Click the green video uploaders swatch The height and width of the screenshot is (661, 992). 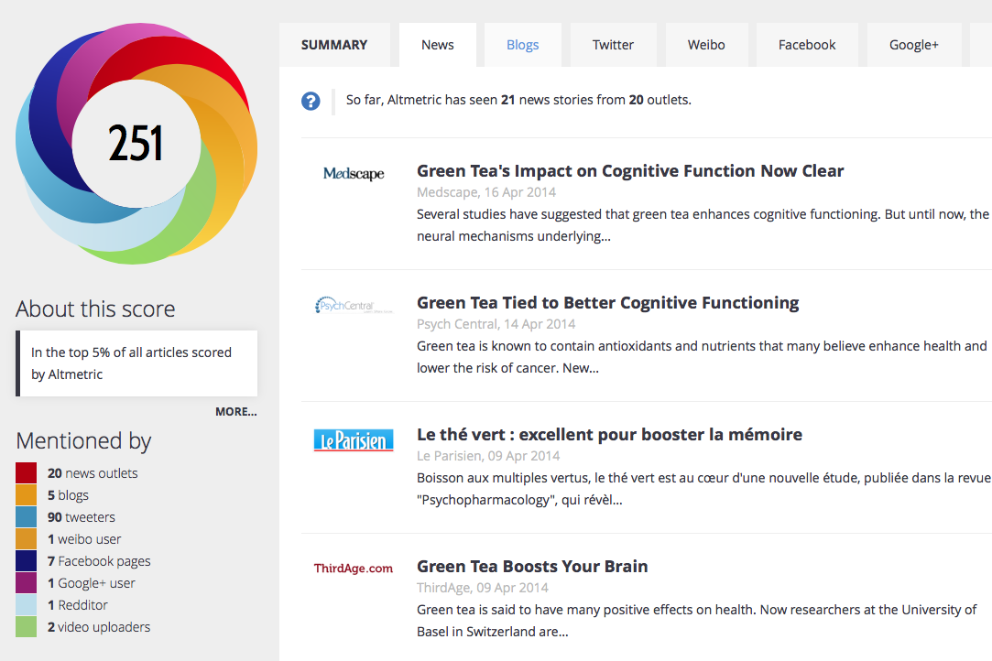click(27, 627)
